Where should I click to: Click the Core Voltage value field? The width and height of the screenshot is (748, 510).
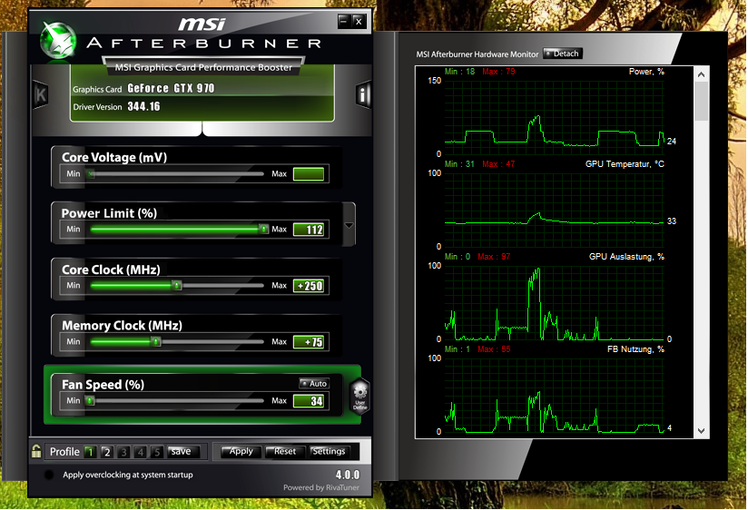(309, 173)
